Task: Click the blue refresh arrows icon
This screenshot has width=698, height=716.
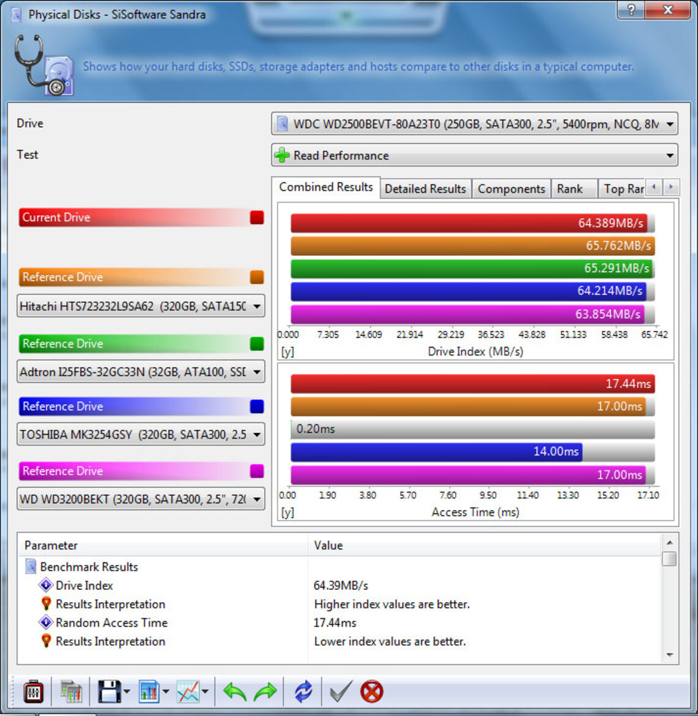Action: (303, 692)
